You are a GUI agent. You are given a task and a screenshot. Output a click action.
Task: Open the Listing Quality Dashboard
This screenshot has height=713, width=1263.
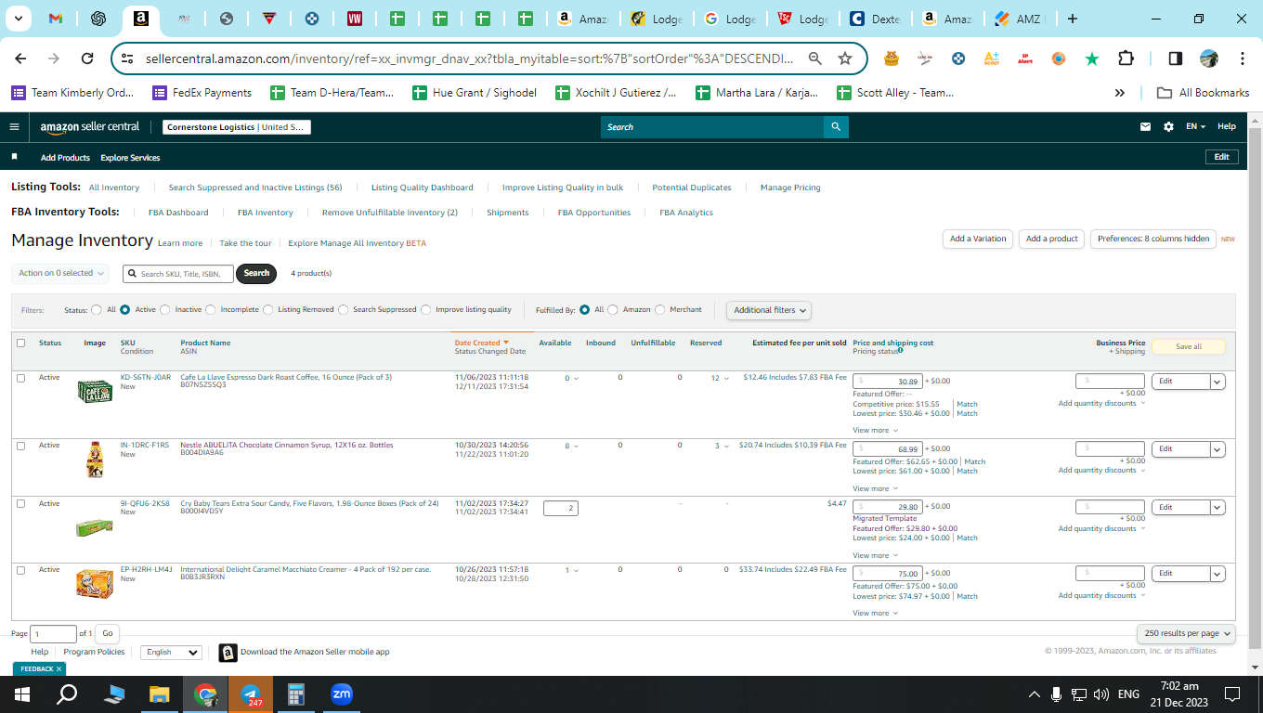[x=423, y=188]
